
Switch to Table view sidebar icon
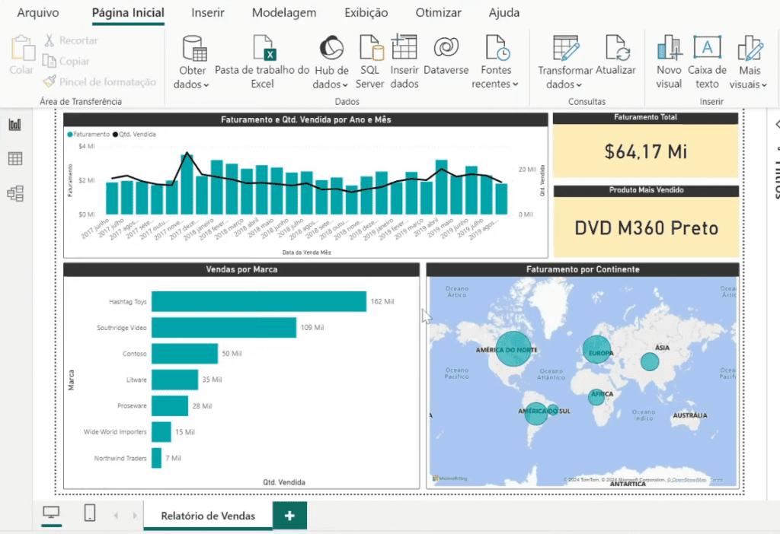(15, 158)
